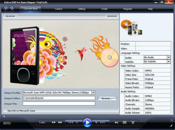The width and height of the screenshot is (175, 130).
Task: Expand the Convert Now dropdown arrow
Action: click(x=30, y=12)
